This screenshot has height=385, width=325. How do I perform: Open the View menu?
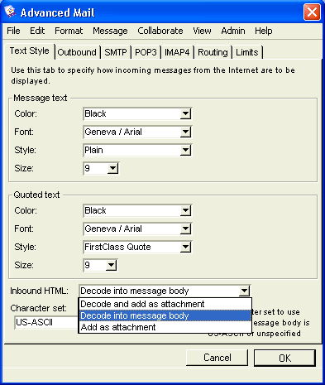pos(202,31)
